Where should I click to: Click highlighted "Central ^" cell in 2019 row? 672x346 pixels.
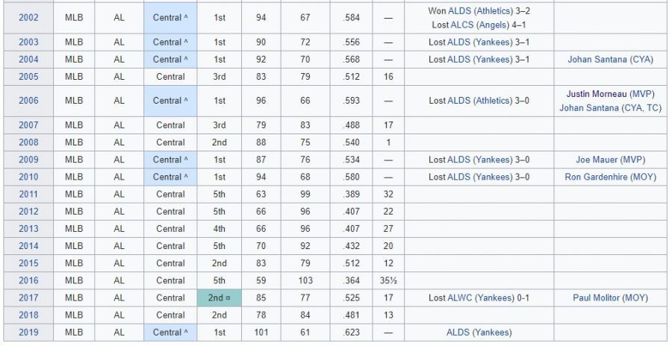(170, 333)
